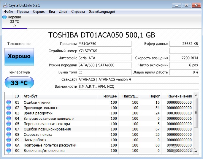
Task: Minimize the CrystalDiskInfo window
Action: 177,5
